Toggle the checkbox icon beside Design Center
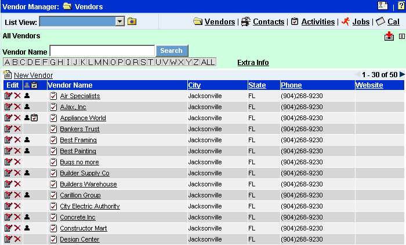 (x=53, y=239)
